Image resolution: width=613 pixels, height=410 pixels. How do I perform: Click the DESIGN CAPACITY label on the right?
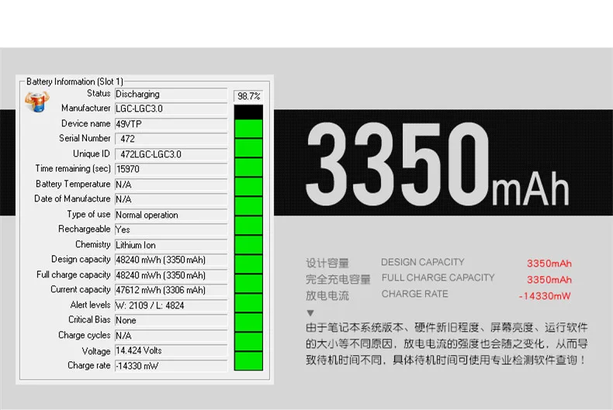pyautogui.click(x=423, y=262)
